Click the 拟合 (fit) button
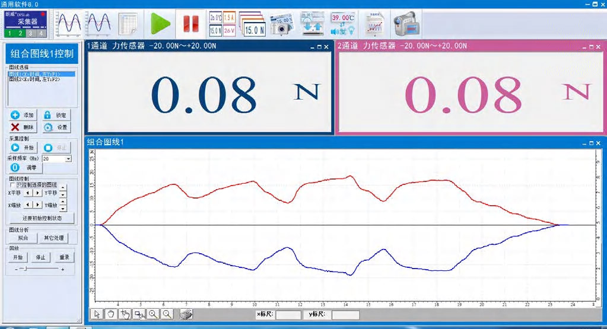 (x=23, y=238)
